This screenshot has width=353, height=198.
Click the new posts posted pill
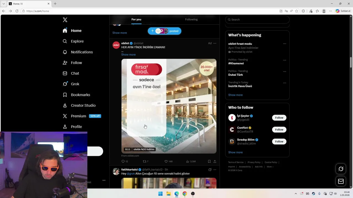coord(164,31)
